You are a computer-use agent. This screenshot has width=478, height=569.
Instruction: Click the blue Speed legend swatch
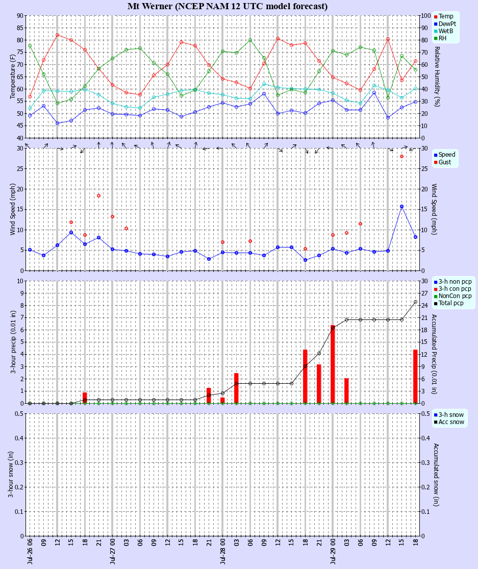click(x=436, y=155)
